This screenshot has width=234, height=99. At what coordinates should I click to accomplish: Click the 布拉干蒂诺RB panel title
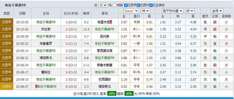pyautogui.click(x=15, y=5)
